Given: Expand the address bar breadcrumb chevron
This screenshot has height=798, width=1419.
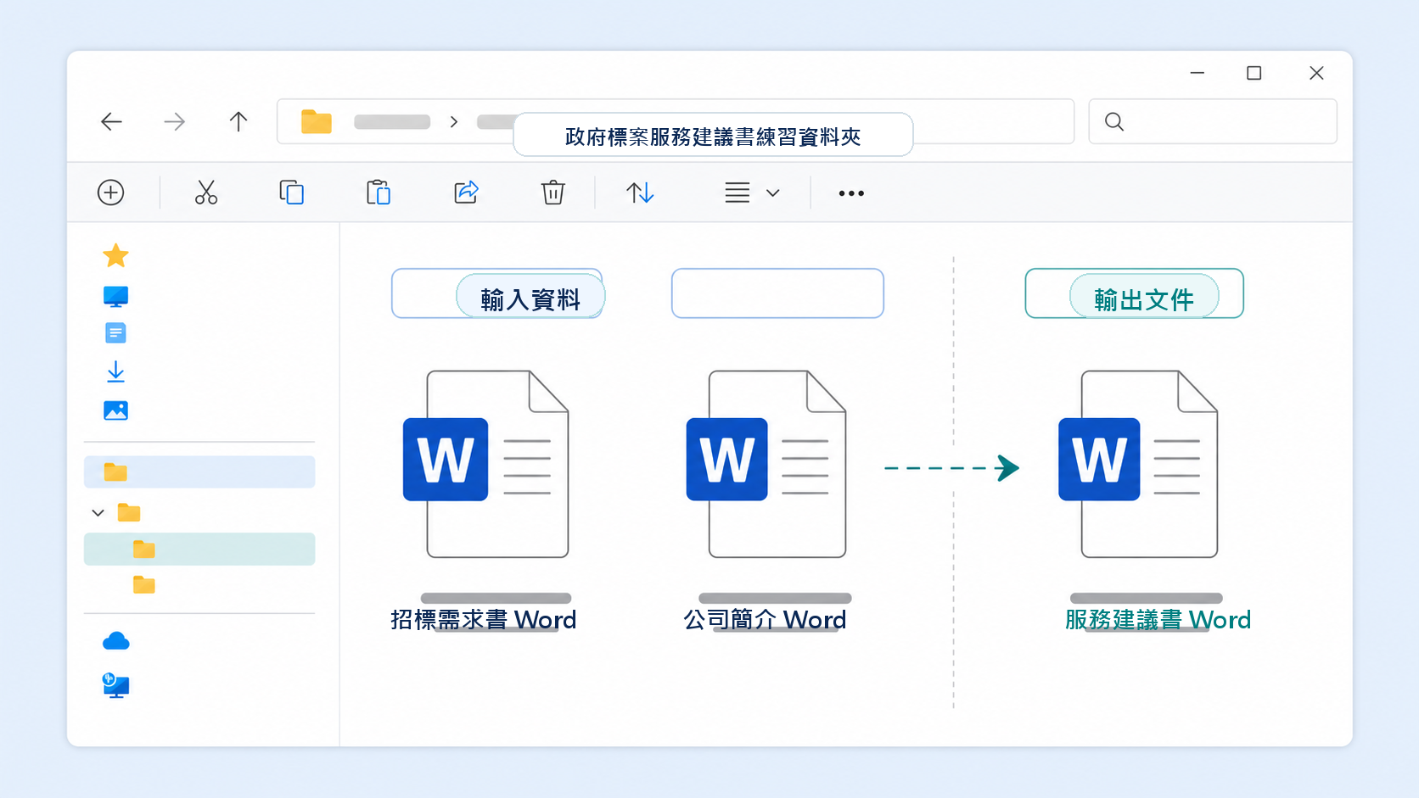Looking at the screenshot, I should [x=454, y=122].
